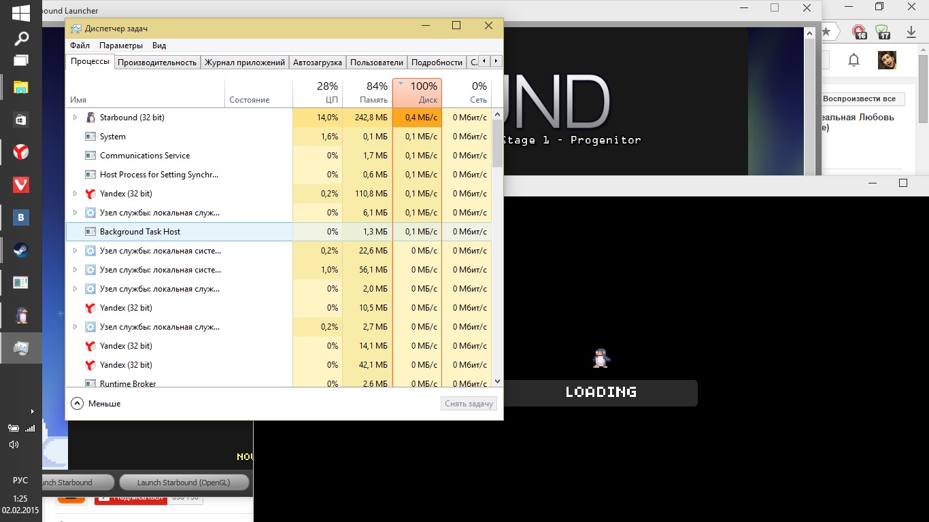
Task: Switch to the Starbound penguin taskbar icon
Action: click(x=21, y=315)
